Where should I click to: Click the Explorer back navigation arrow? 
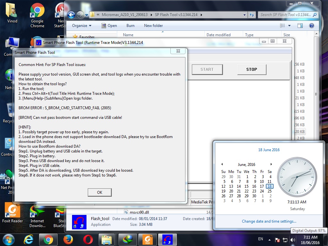click(71, 15)
